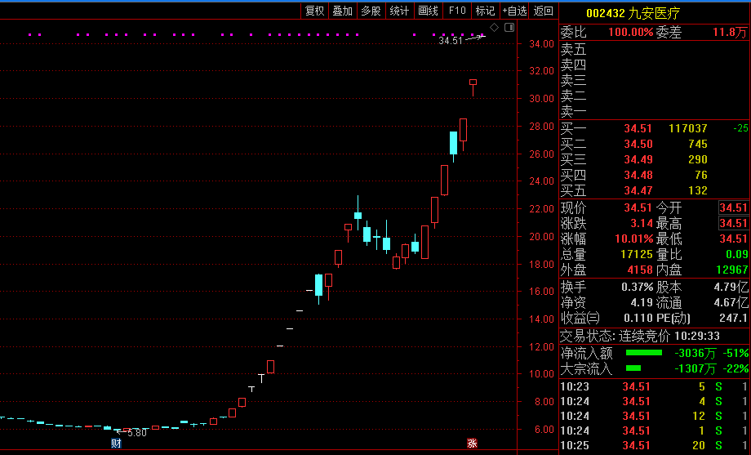Click the green 大宗流入 bar

[633, 368]
